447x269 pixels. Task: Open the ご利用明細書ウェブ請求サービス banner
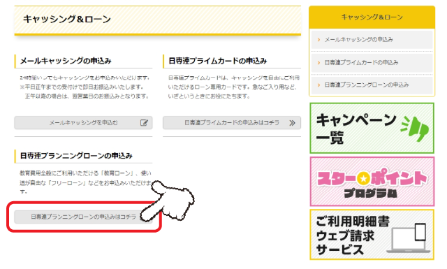(372, 235)
